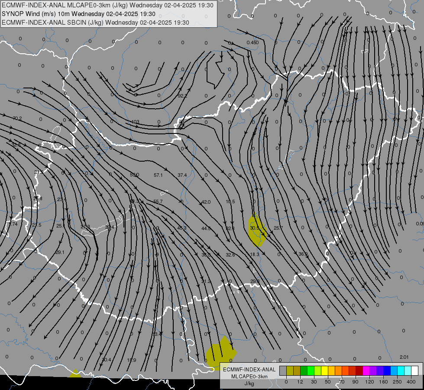Click the olive area around value 30.5
This screenshot has width=424, height=390.
click(x=257, y=230)
